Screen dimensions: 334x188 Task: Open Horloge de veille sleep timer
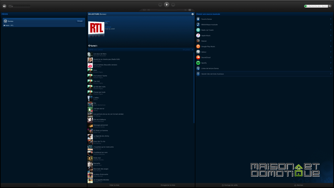230,185
